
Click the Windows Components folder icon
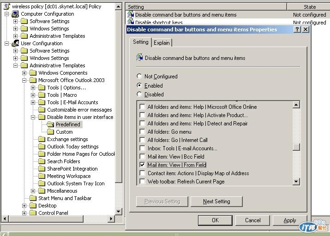[33, 73]
